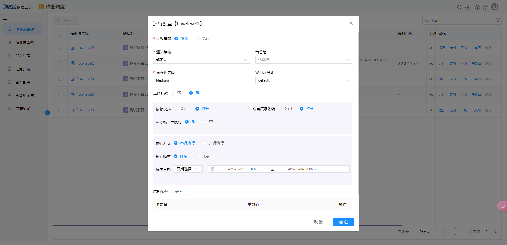Viewport: 507px width, 245px height.
Task: Open 作业流实例 in the sidebar
Action: (25, 43)
